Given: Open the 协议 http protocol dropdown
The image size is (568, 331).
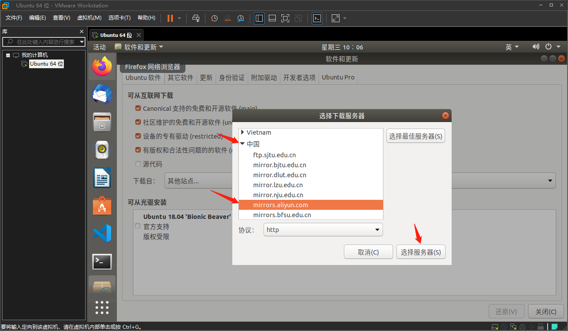Looking at the screenshot, I should click(323, 230).
